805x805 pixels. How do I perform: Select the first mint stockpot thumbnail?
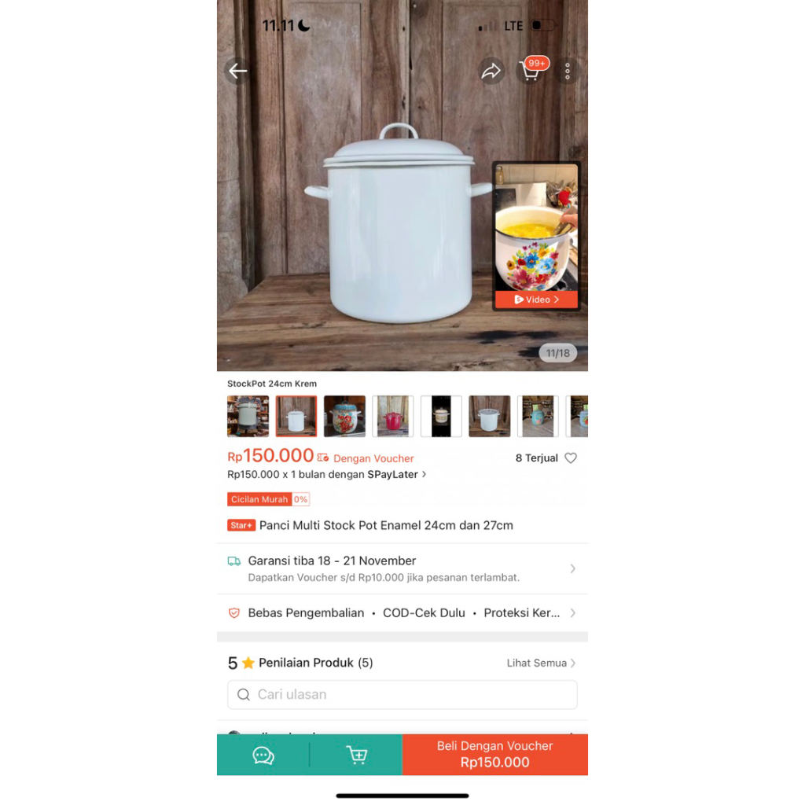[248, 416]
